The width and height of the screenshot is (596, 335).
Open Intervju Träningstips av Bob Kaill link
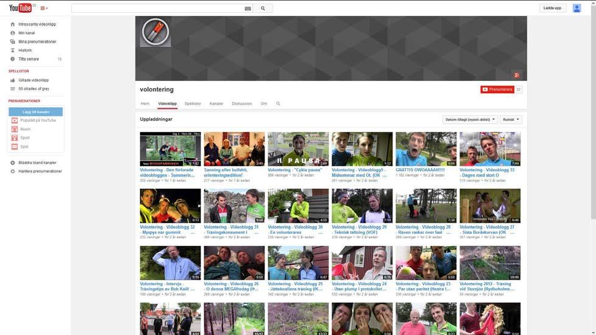point(167,286)
